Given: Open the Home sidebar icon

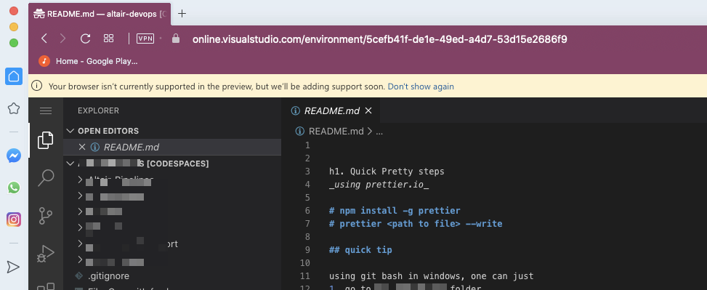Looking at the screenshot, I should tap(14, 76).
